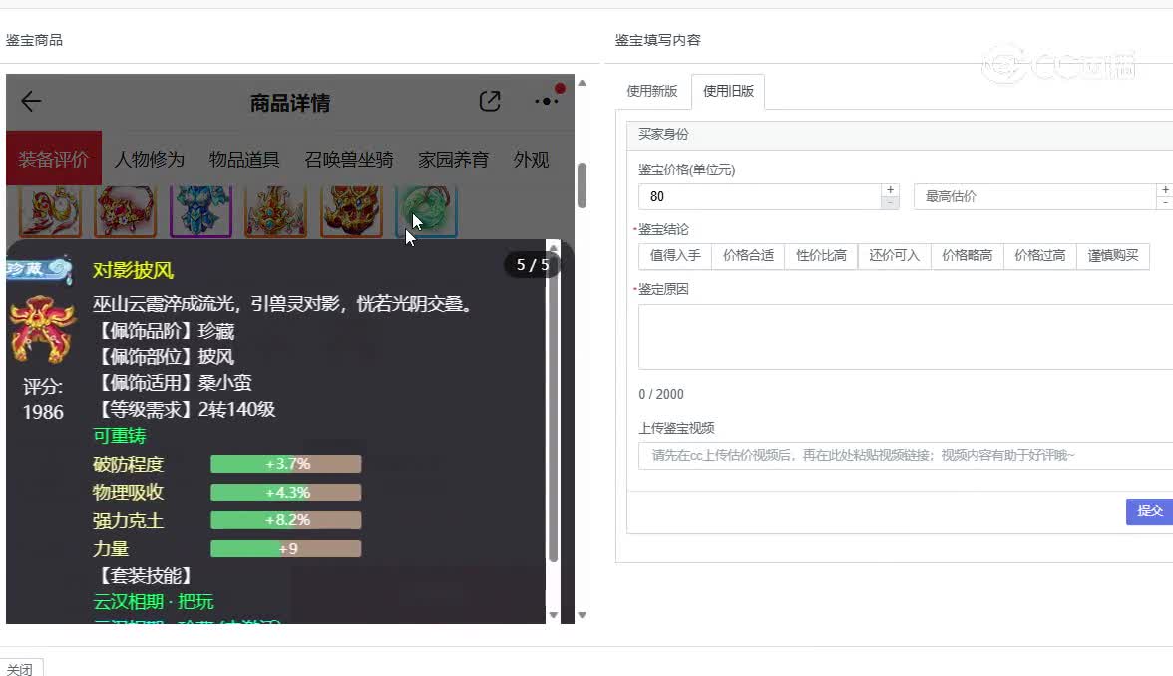Click the 【套装技能】 heading
This screenshot has height=676, width=1173.
pyautogui.click(x=146, y=576)
